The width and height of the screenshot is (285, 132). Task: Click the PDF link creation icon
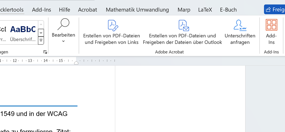[113, 26]
